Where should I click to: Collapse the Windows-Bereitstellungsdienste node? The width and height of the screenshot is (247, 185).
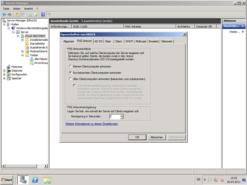[x=9, y=28]
